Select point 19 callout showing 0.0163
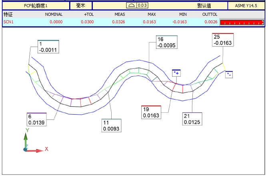Screen dimensions: 268x177 (x=151, y=113)
